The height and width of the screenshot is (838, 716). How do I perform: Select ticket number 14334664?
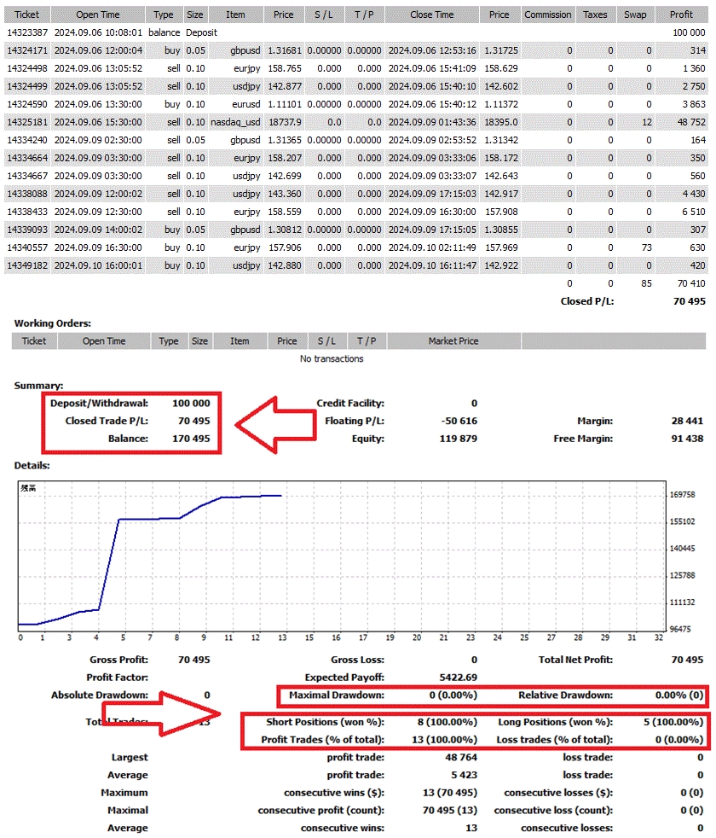coord(27,158)
